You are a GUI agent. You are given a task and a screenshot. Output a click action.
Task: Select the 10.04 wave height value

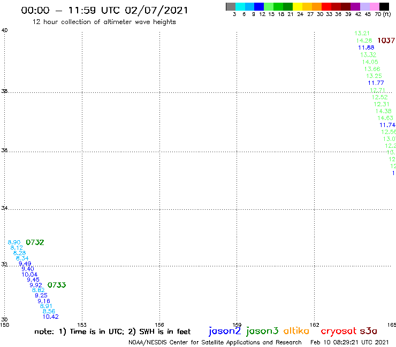(29, 274)
